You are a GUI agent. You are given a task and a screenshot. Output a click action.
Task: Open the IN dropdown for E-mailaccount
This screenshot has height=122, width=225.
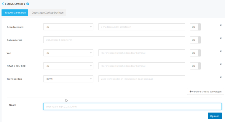[68, 27]
